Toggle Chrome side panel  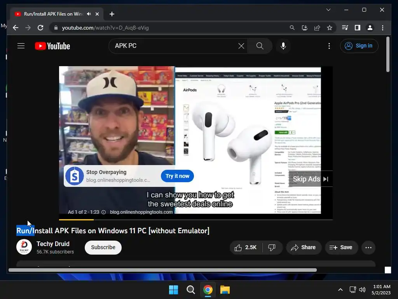[x=358, y=28]
